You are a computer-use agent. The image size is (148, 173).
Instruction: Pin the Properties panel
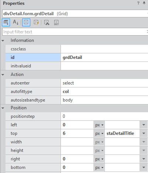(x=144, y=3)
